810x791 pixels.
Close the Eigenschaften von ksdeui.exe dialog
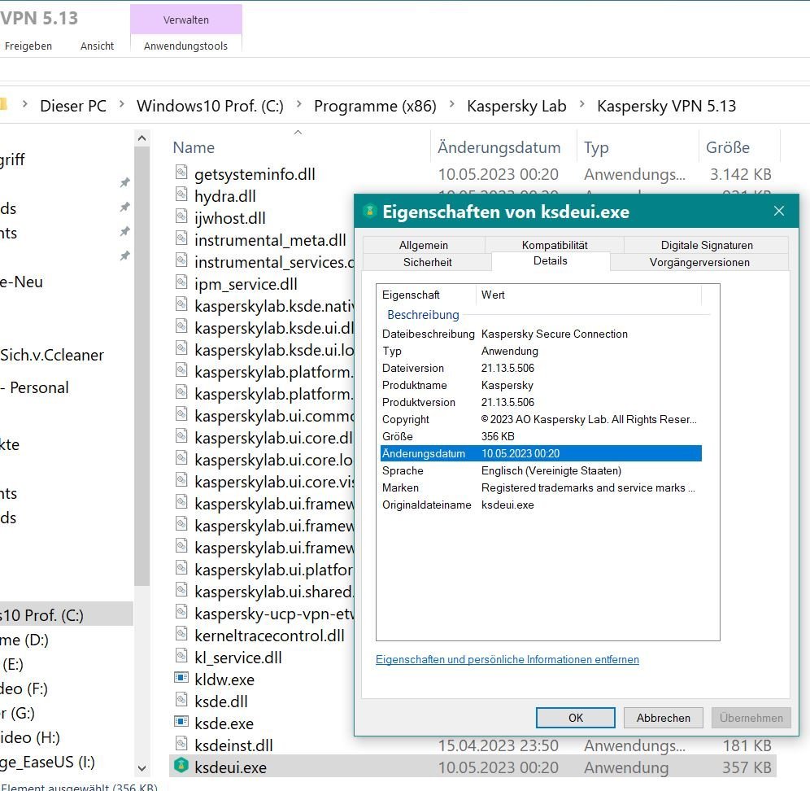779,211
